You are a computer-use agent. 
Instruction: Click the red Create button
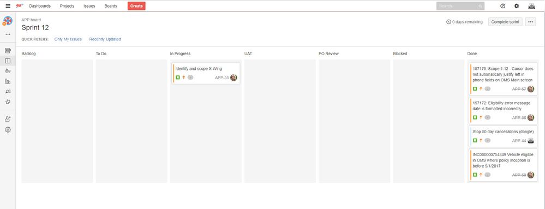tap(136, 6)
